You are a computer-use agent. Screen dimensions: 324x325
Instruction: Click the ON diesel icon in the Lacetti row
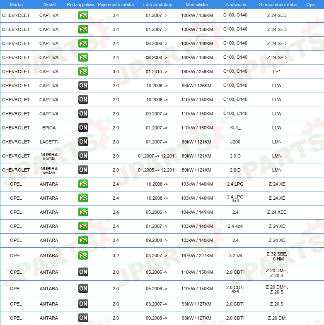coord(83,142)
